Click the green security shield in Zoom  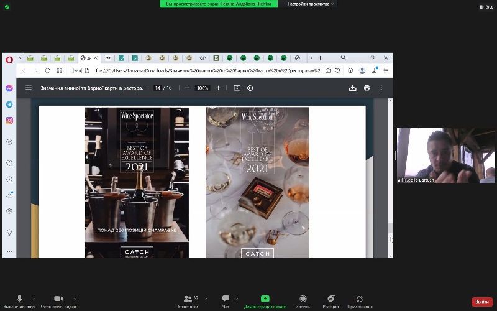(x=7, y=7)
